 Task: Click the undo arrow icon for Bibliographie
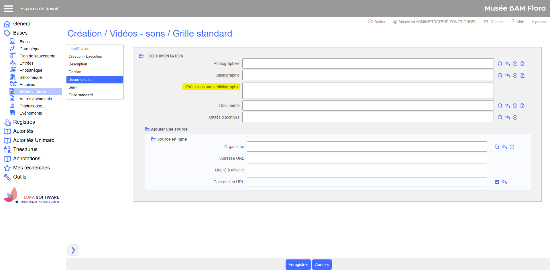point(507,75)
